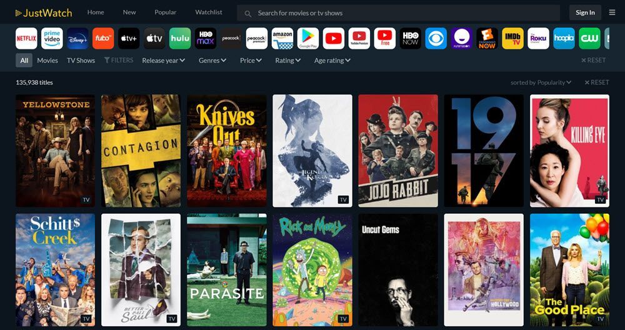The image size is (625, 330).
Task: Toggle the All content filter
Action: [24, 60]
